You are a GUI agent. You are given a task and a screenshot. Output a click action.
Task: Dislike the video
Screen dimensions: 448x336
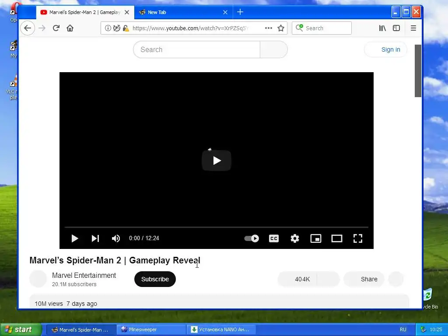(328, 279)
